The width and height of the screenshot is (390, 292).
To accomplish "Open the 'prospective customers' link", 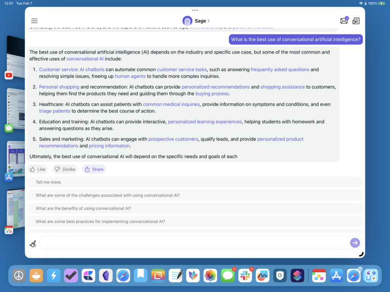I will 173,139.
